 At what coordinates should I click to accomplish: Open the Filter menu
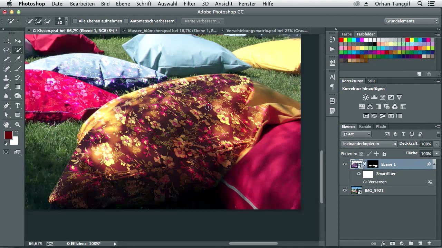[x=190, y=4]
